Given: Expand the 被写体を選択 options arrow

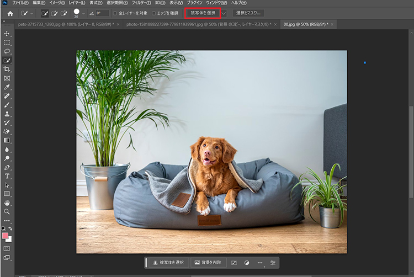Looking at the screenshot, I should coord(224,13).
